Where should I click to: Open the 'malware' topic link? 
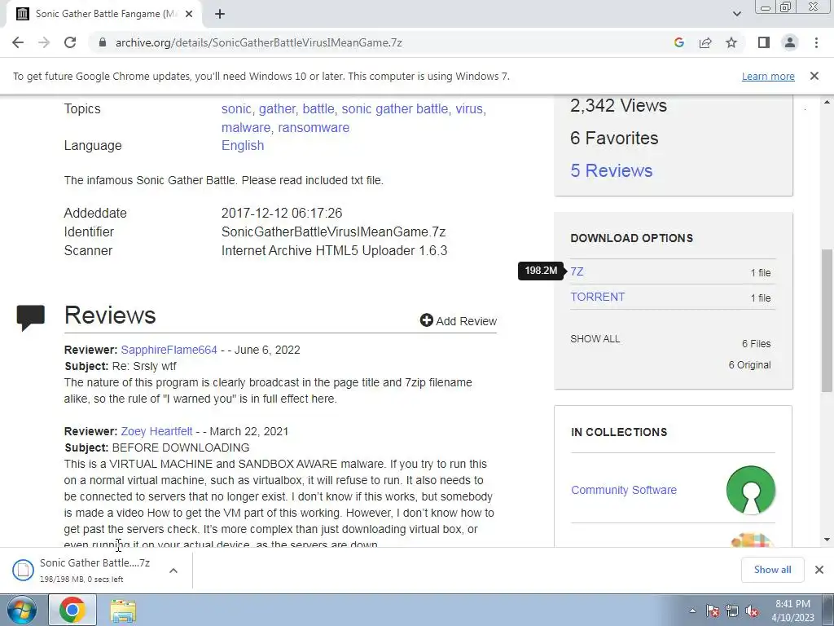click(x=246, y=128)
